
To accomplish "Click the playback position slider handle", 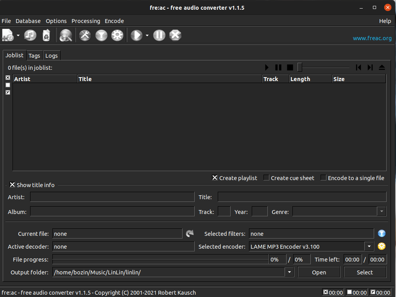I will tap(300, 67).
